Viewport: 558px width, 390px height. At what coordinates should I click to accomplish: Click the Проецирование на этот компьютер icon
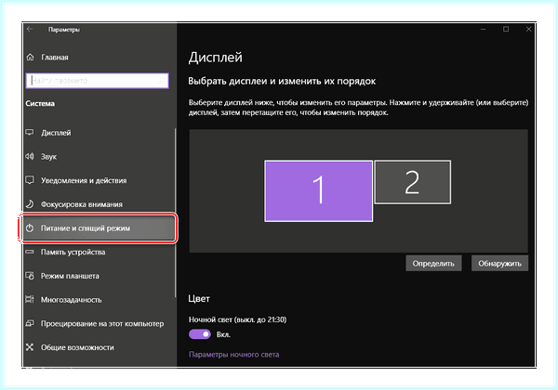[x=30, y=323]
